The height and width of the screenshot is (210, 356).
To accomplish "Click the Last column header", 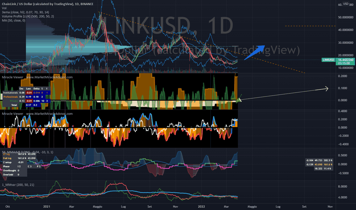I will [x=28, y=89].
